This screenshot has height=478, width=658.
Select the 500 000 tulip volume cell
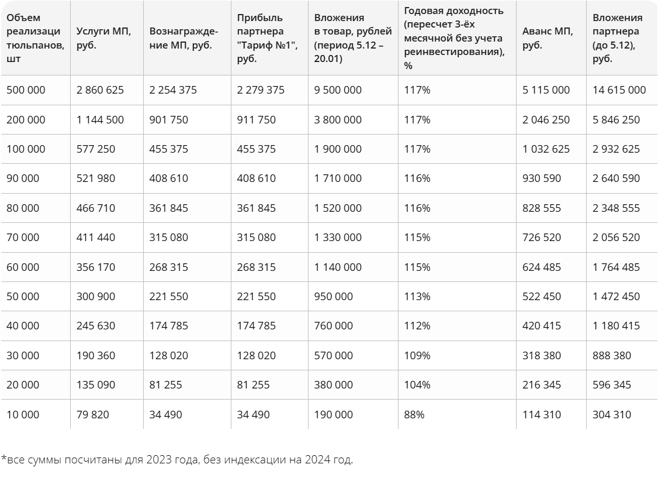click(x=26, y=90)
